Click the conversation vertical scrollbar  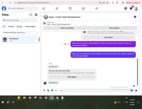[x=137, y=72]
